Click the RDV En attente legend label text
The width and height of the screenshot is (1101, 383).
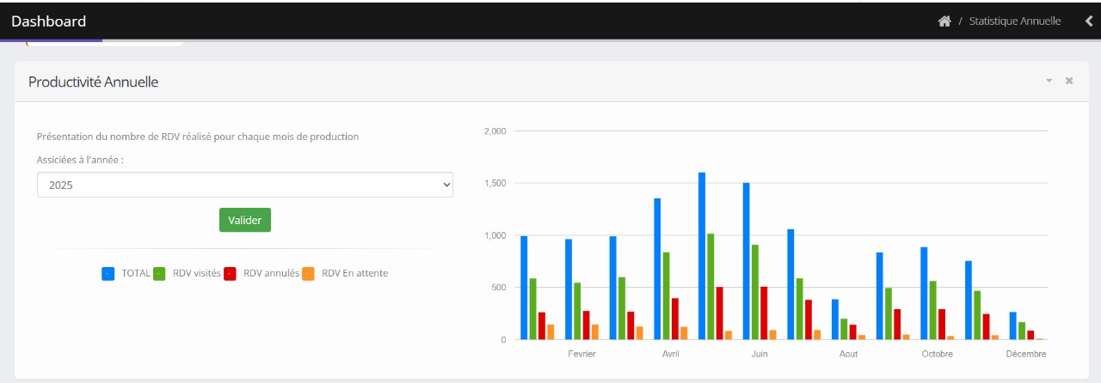pyautogui.click(x=354, y=274)
